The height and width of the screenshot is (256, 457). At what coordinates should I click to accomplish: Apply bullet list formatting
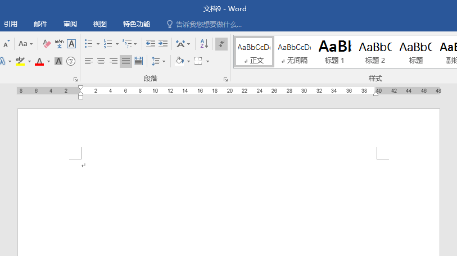(89, 44)
